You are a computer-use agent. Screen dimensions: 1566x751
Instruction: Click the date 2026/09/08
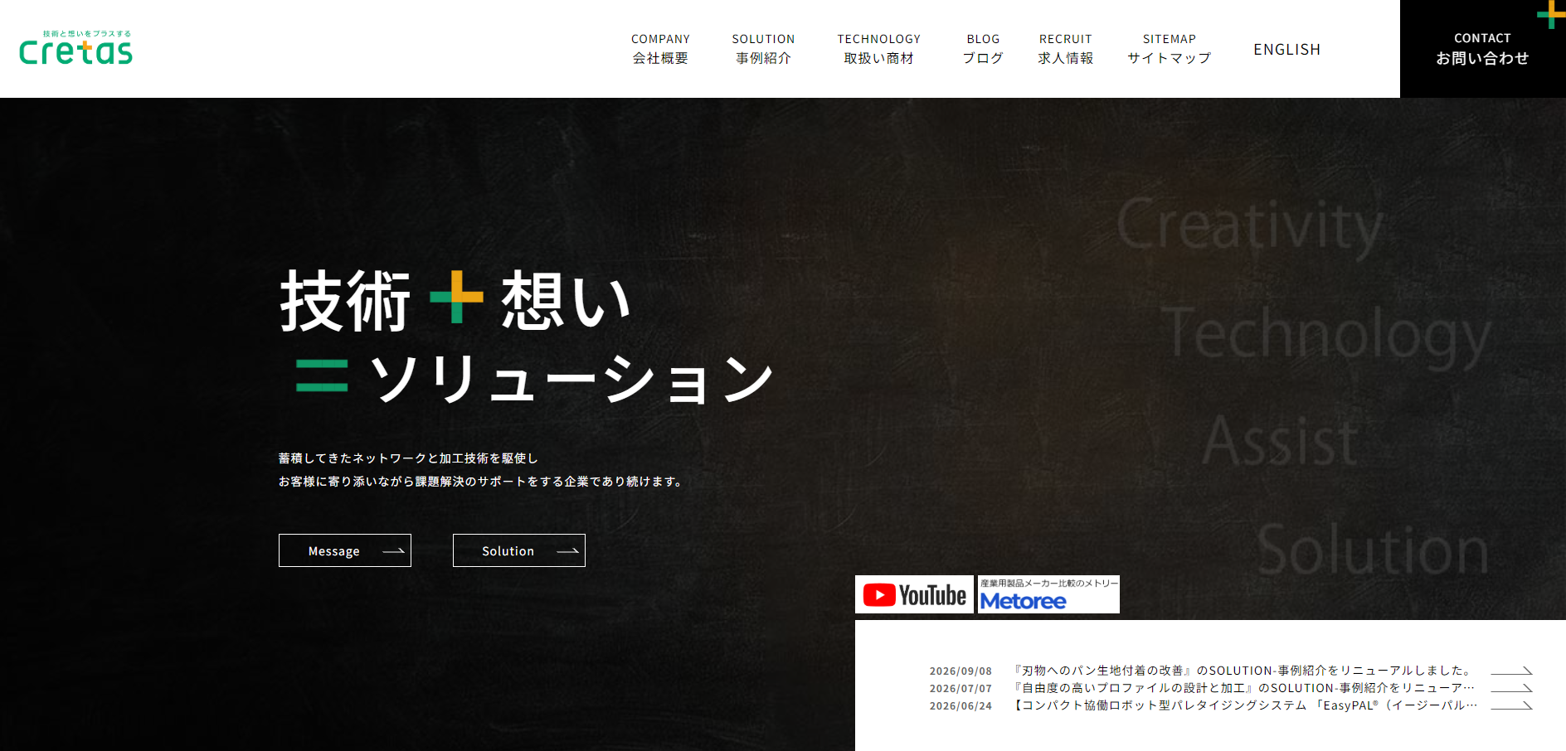961,671
